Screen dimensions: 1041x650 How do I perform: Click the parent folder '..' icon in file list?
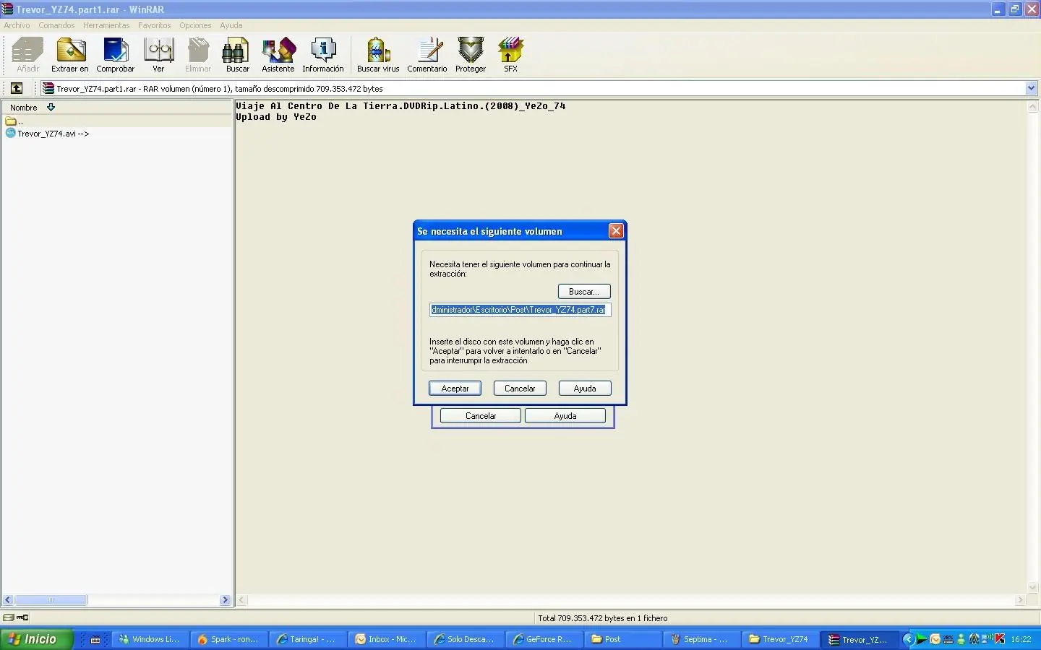pos(11,121)
